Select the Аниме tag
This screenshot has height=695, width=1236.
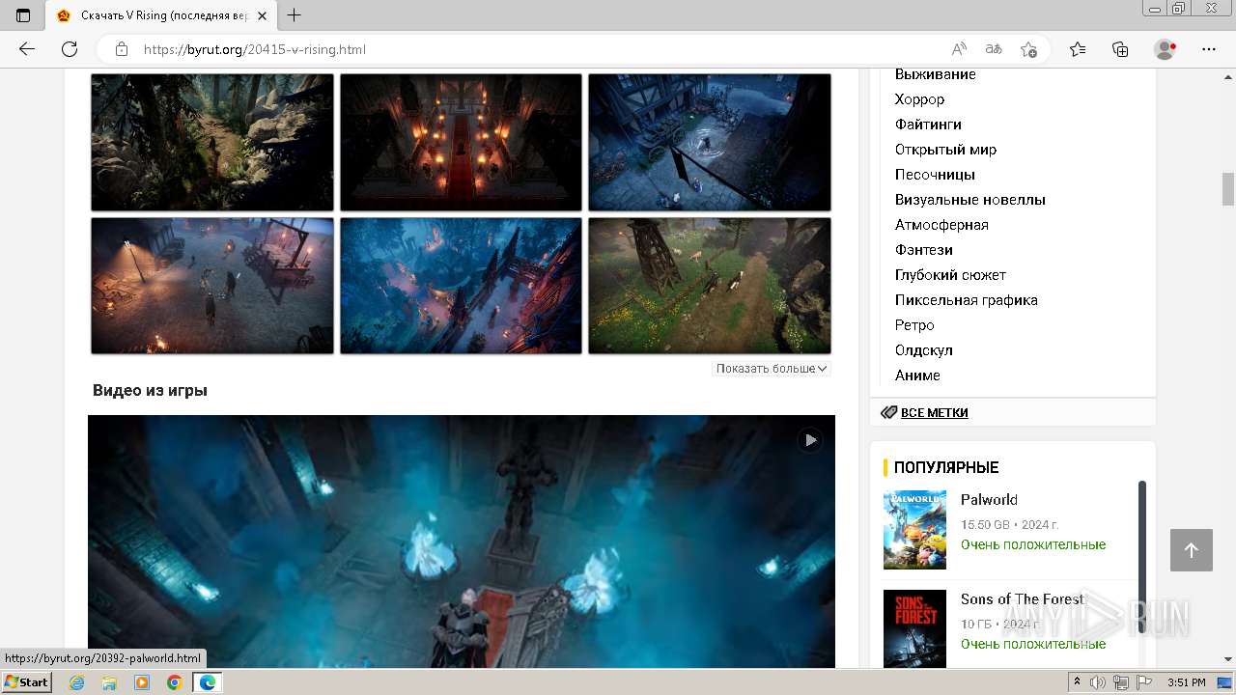tap(917, 375)
